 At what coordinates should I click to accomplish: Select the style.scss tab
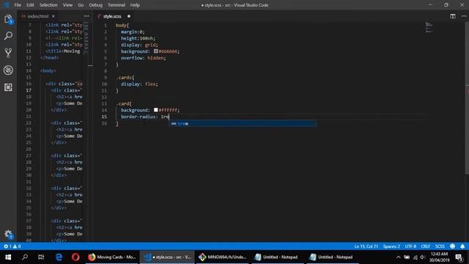pos(112,16)
